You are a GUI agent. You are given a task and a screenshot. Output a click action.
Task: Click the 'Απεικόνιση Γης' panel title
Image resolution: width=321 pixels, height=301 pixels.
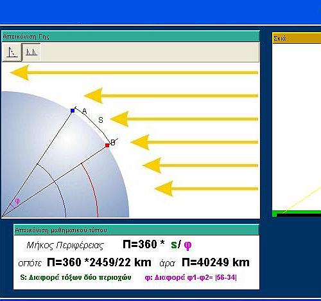pyautogui.click(x=26, y=37)
